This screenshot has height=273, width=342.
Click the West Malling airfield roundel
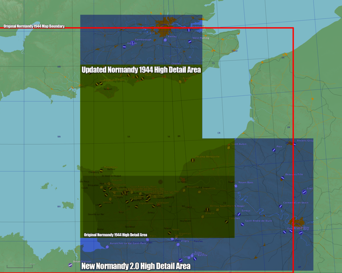pos(190,41)
